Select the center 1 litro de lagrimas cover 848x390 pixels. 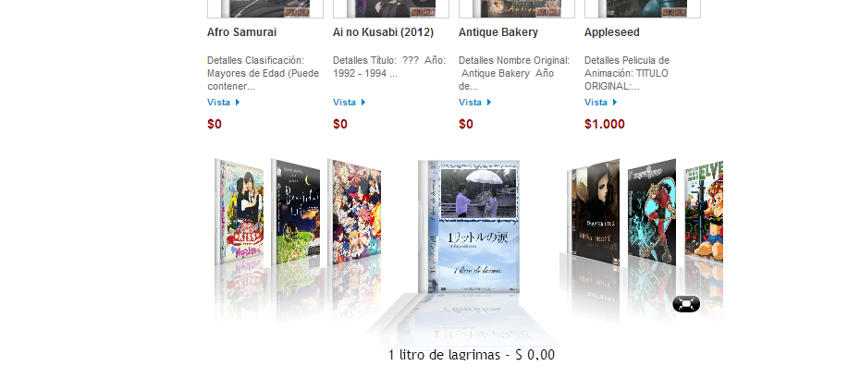pos(469,226)
